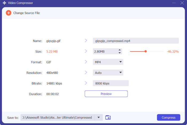Open the MP4 format dropdown
Viewport: 187px width, 125px height.
(x=108, y=62)
